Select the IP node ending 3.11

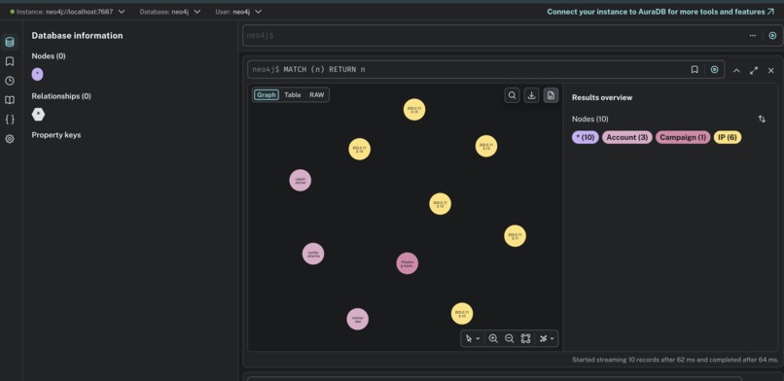coord(515,235)
